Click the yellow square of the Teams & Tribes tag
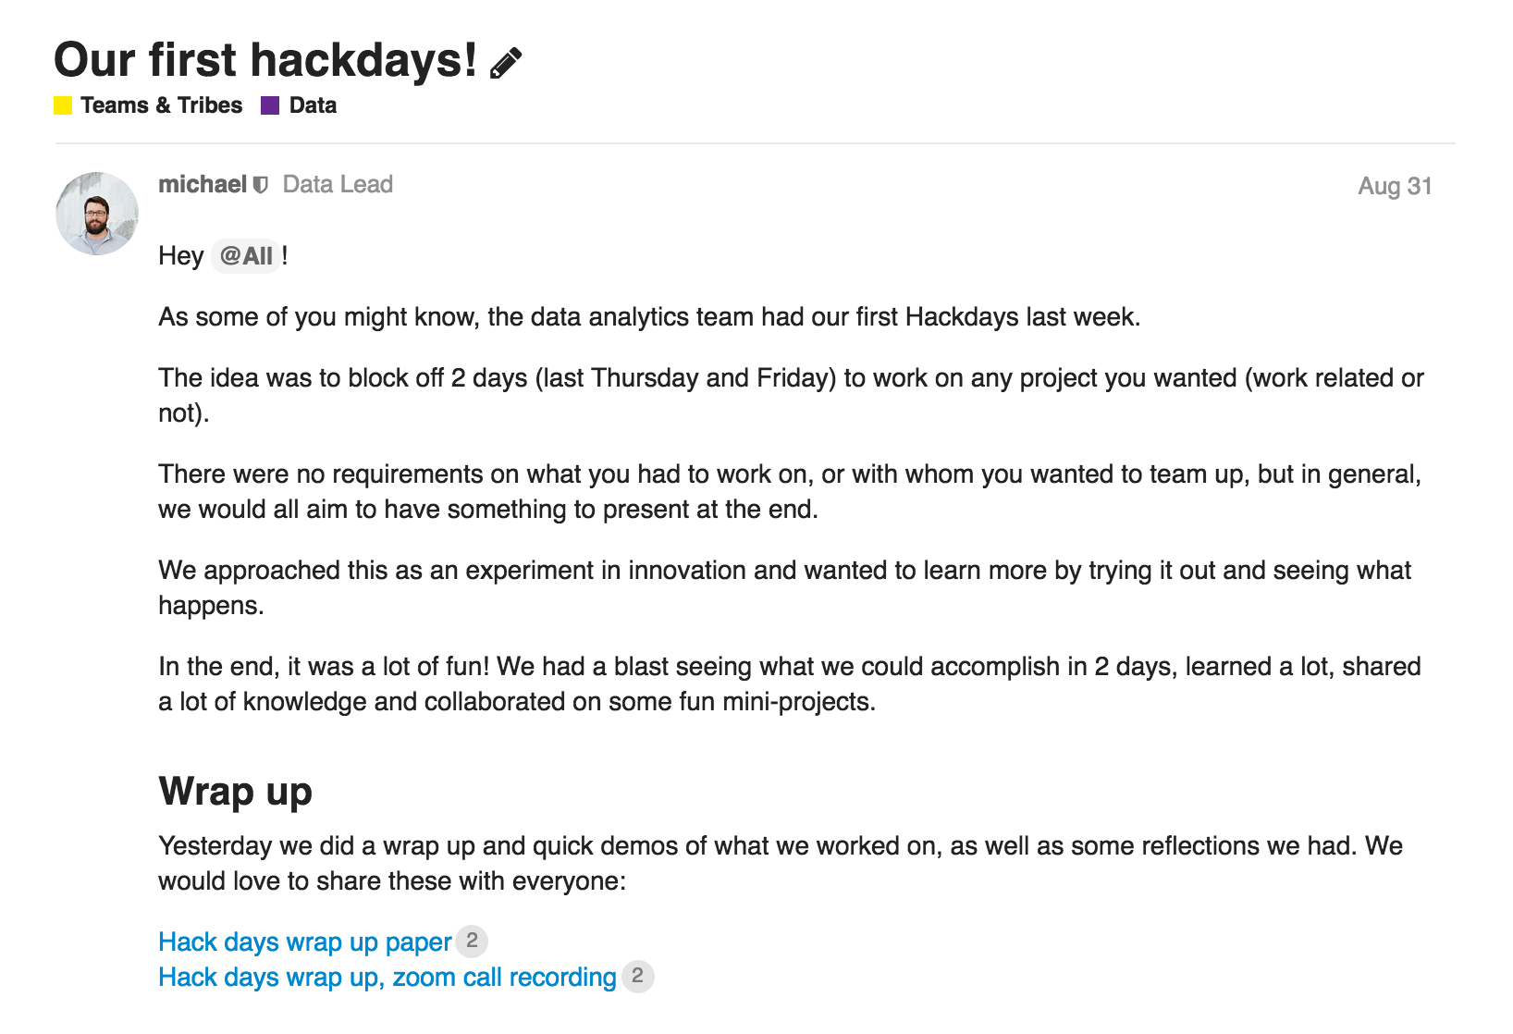The width and height of the screenshot is (1513, 1034). [x=63, y=105]
